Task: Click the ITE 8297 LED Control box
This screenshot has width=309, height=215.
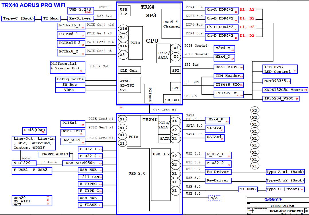Action: (x=280, y=69)
